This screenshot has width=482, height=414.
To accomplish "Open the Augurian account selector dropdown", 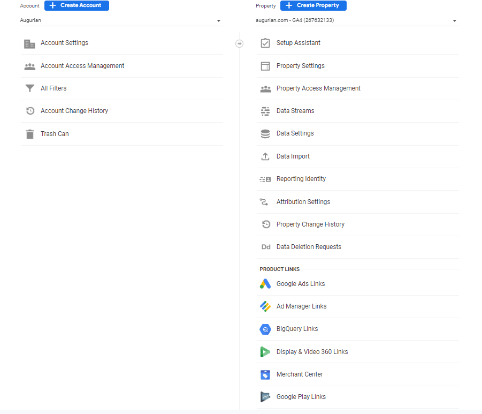I will [x=121, y=21].
